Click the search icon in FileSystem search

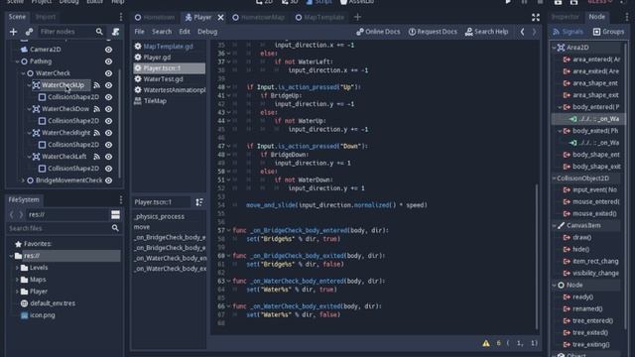point(115,228)
